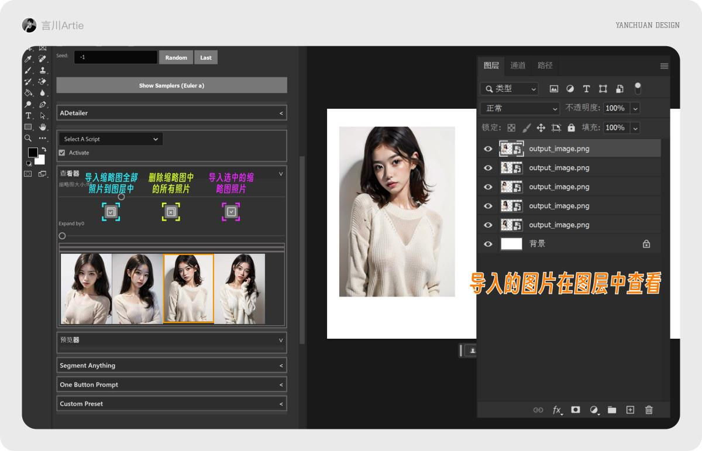Hide the 背景 background layer
Screen dimensions: 702x451
tap(487, 243)
